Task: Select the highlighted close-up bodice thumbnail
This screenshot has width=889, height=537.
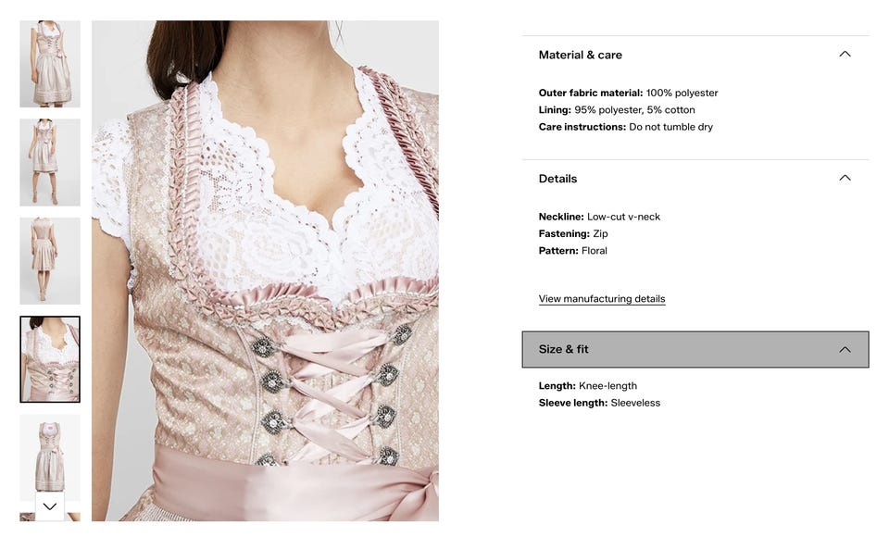Action: tap(50, 359)
